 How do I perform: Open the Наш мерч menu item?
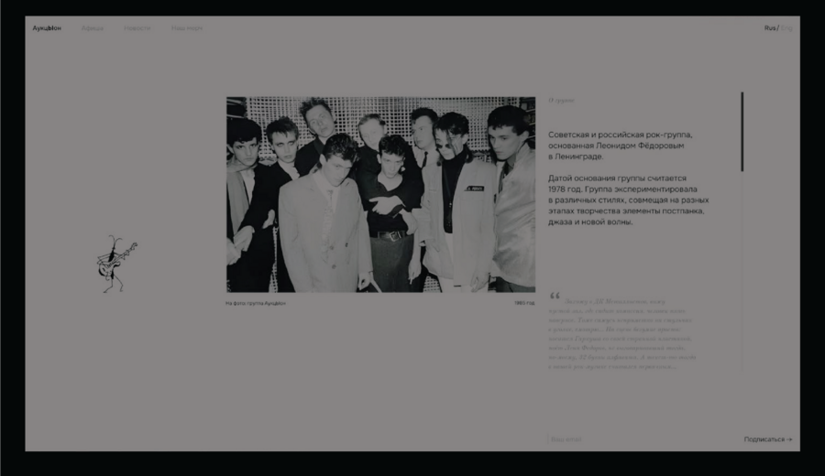click(187, 27)
